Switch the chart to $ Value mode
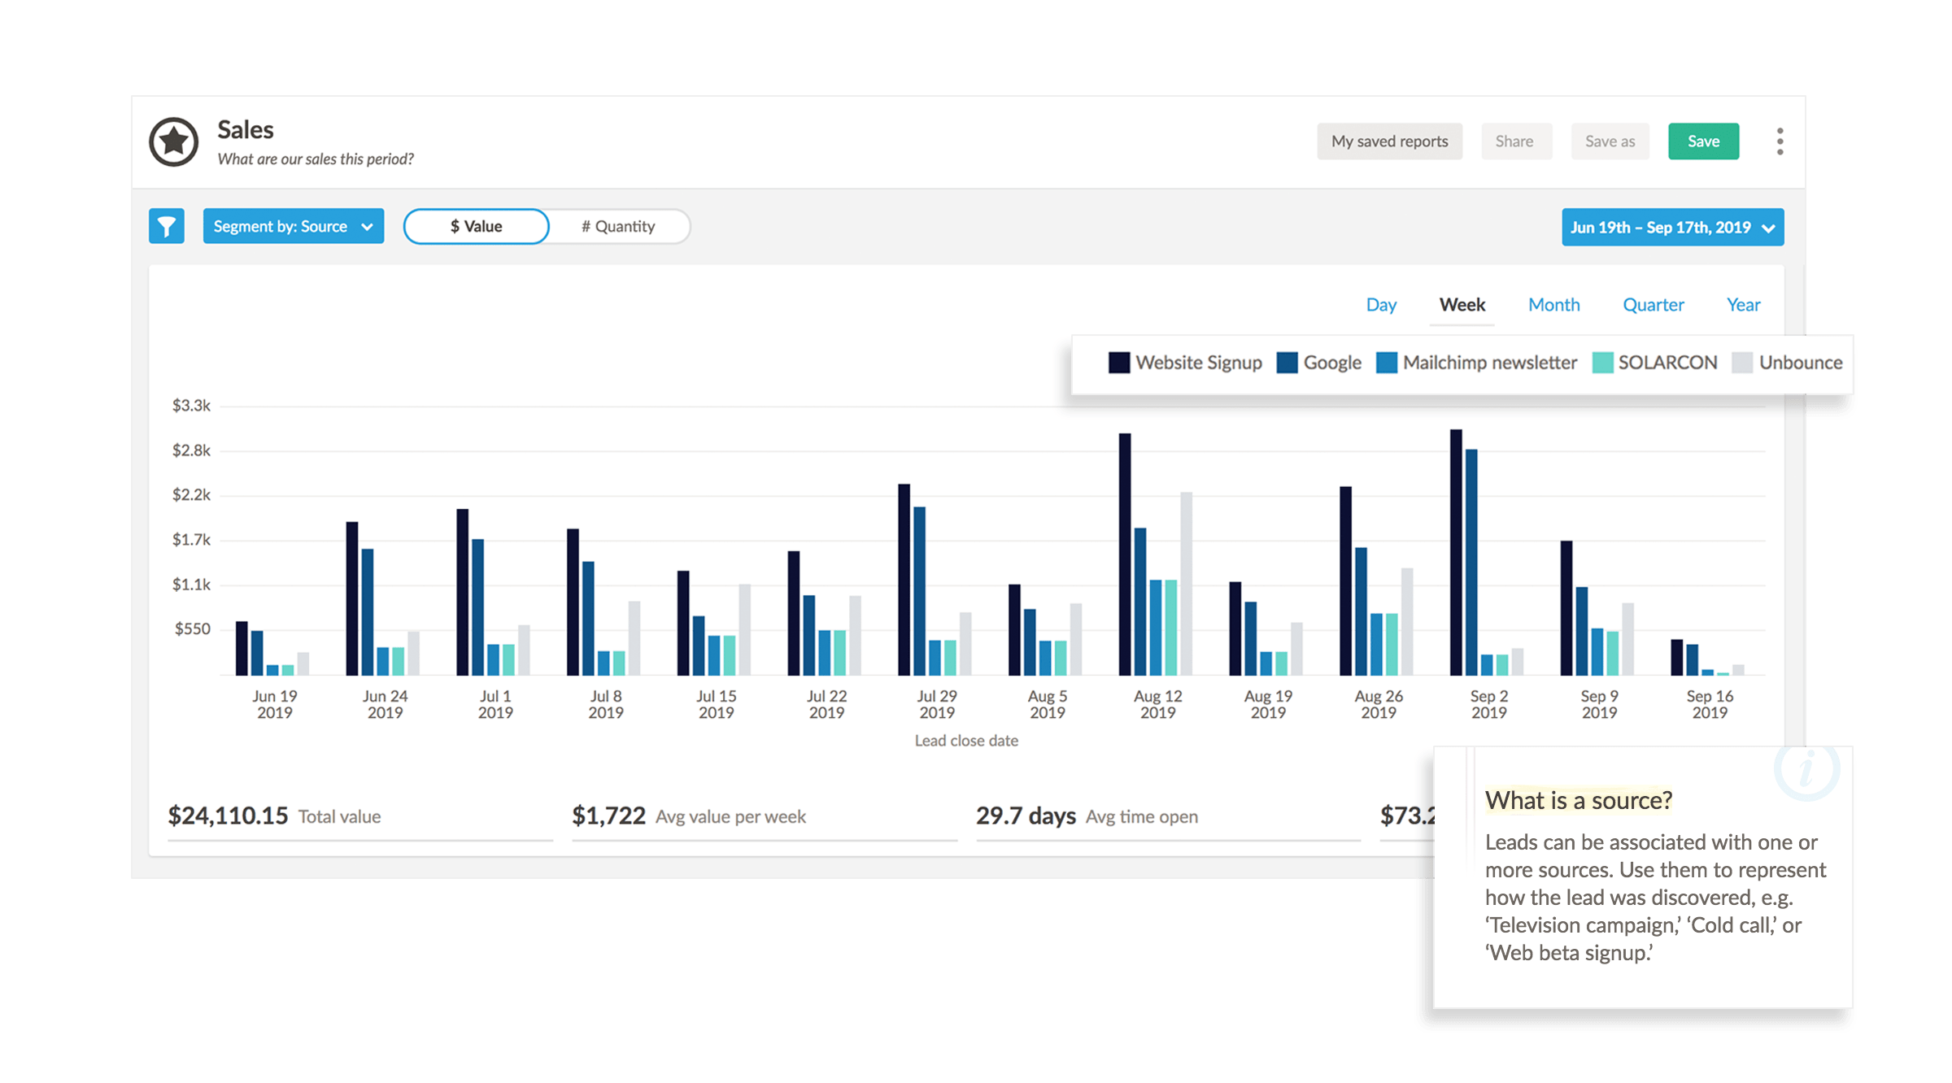This screenshot has width=1952, height=1083. coord(476,226)
